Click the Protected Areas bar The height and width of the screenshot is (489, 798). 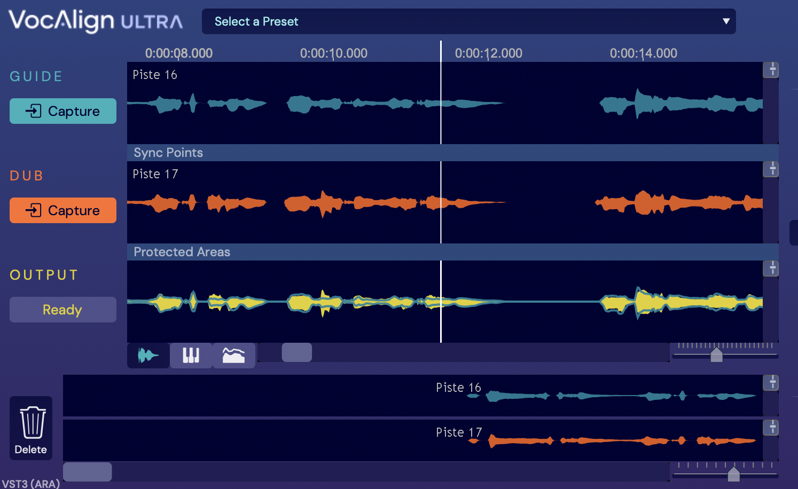pos(453,252)
